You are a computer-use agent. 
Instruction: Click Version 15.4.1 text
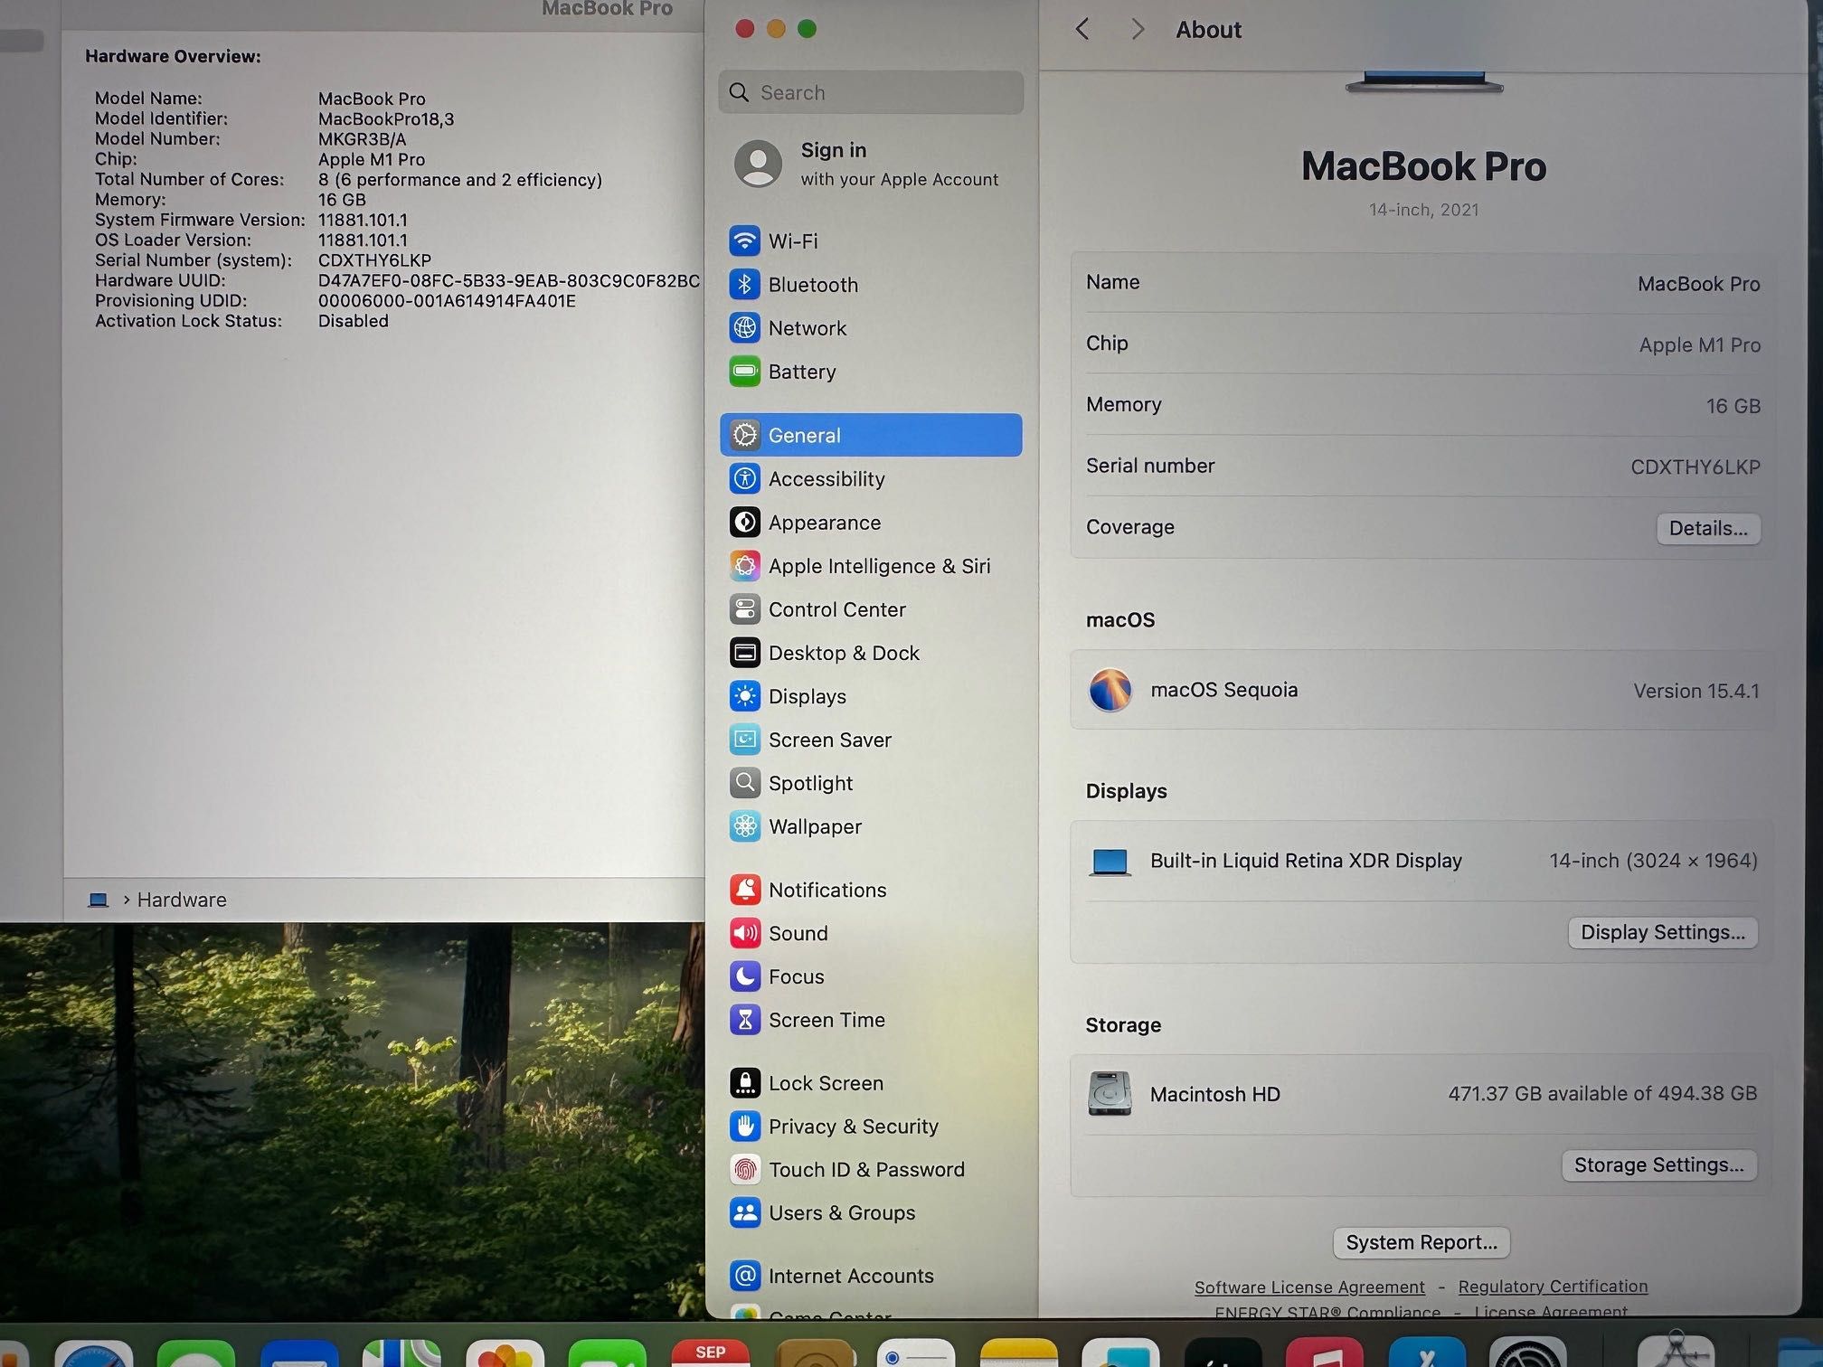(x=1696, y=691)
